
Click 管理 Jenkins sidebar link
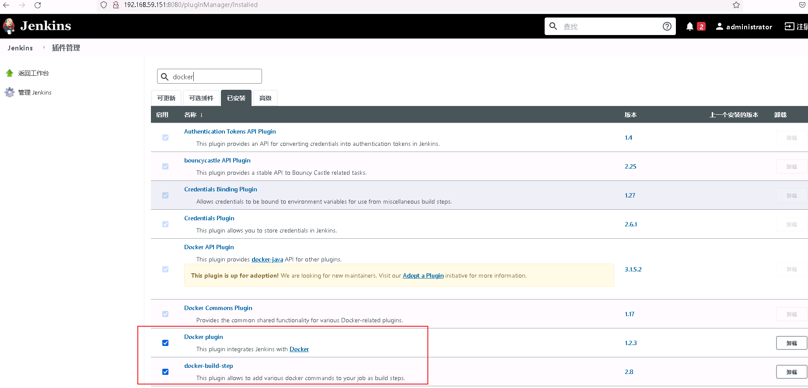[35, 92]
